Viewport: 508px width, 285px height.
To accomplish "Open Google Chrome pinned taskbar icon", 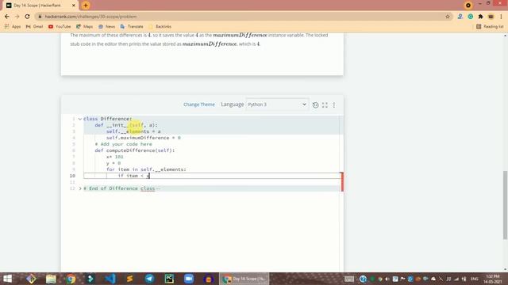I will click(x=71, y=279).
